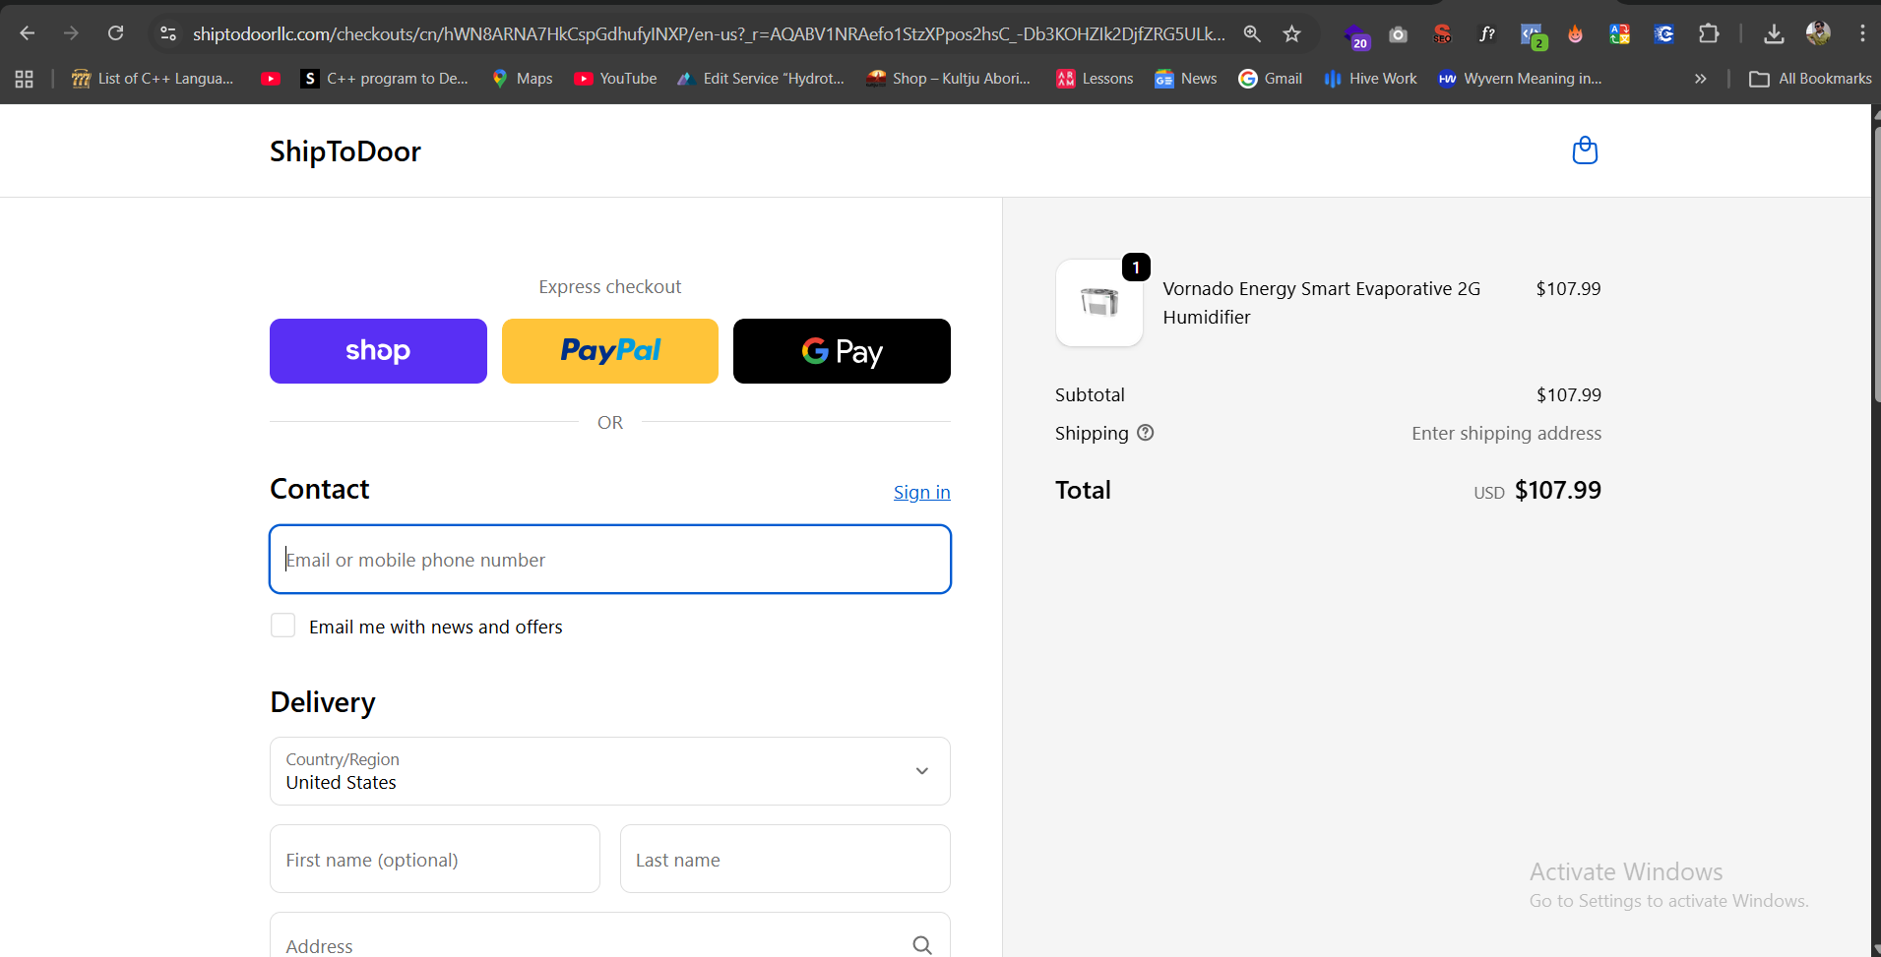The height and width of the screenshot is (957, 1881).
Task: Check out with PayPal button
Action: click(x=610, y=351)
